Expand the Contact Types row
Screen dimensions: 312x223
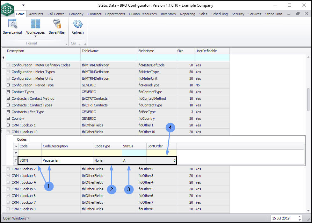(8, 92)
